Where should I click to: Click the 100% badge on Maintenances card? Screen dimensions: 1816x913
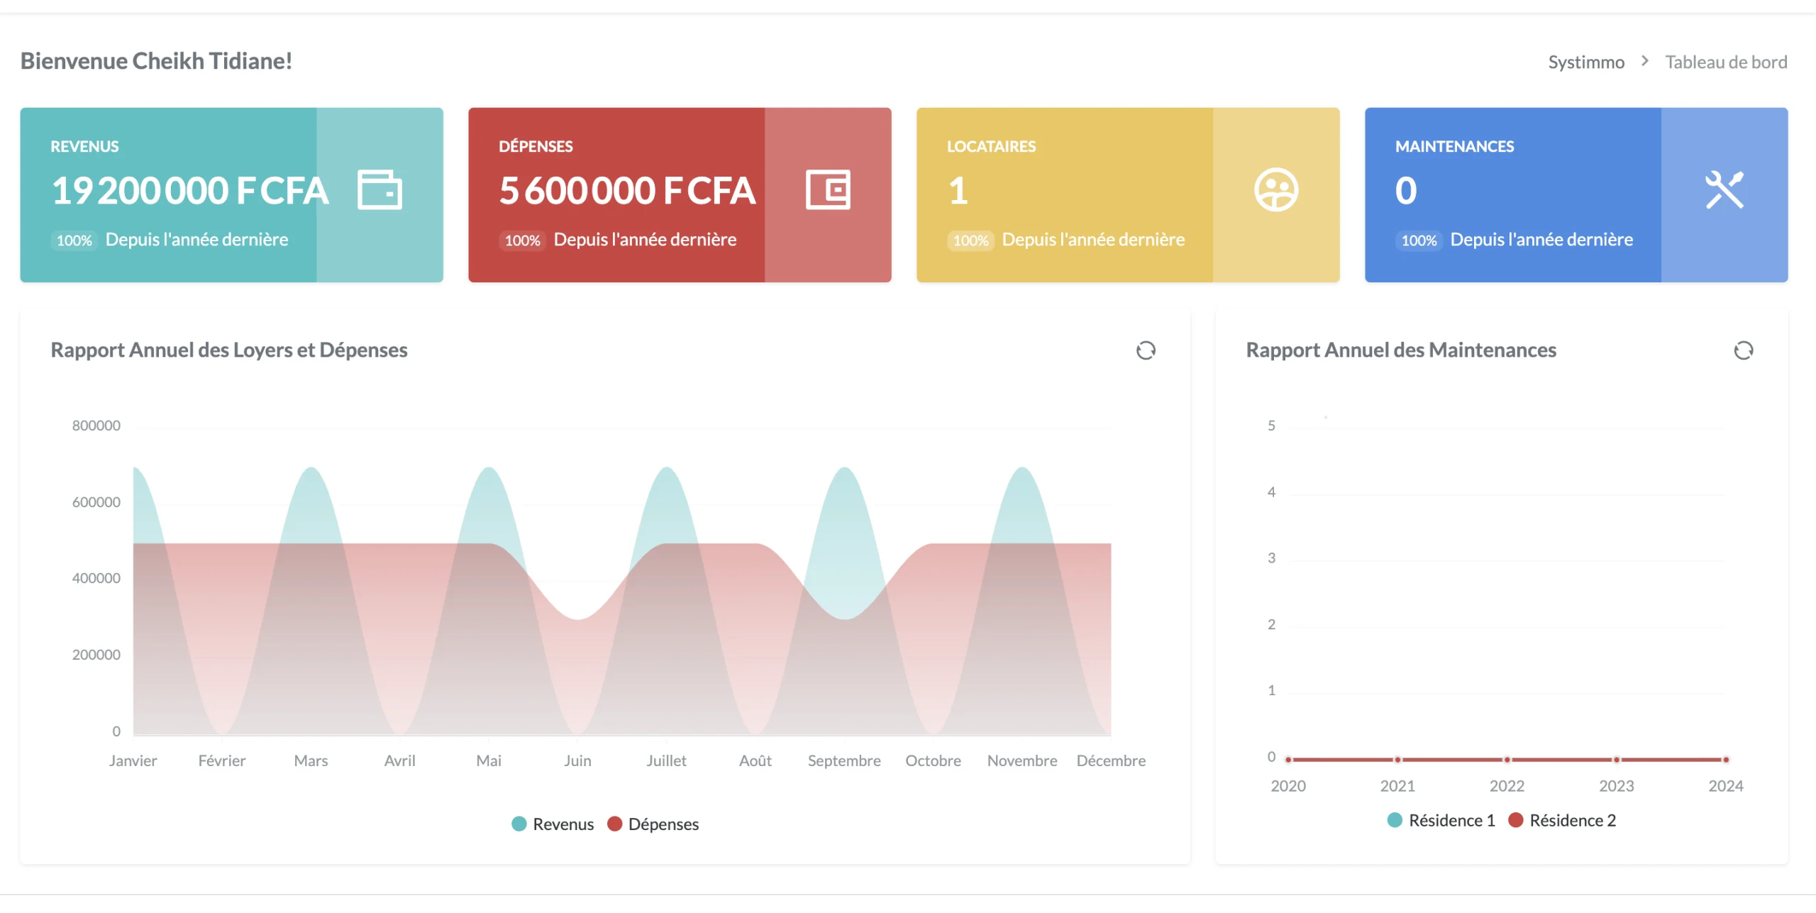click(x=1419, y=240)
